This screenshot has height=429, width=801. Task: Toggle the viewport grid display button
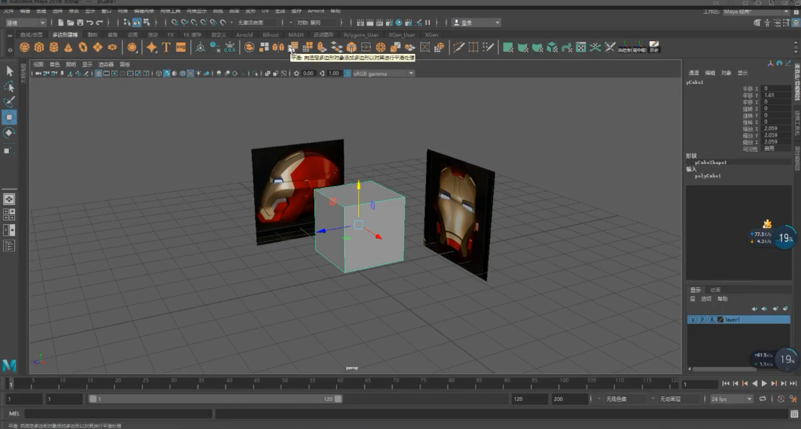coord(98,74)
